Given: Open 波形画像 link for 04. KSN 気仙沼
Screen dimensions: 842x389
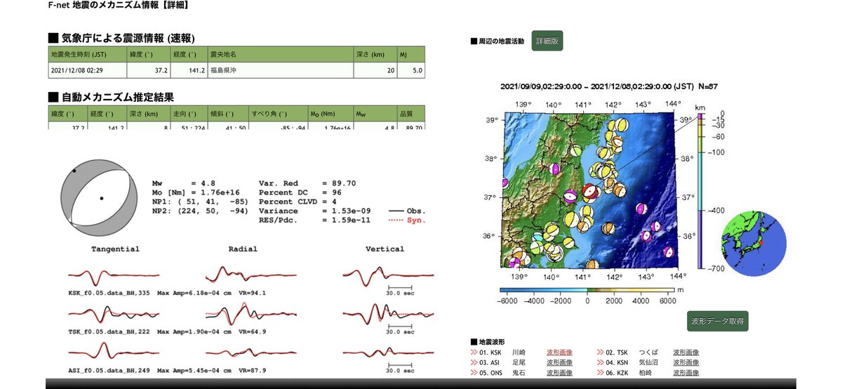Looking at the screenshot, I should [686, 363].
